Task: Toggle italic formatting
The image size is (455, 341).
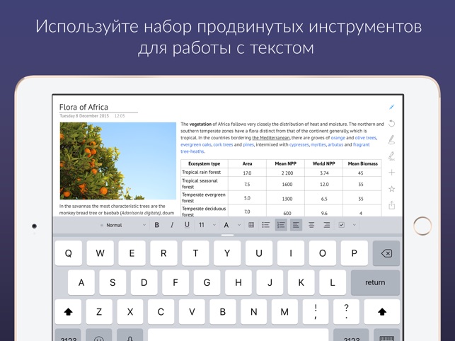Action: 172,225
